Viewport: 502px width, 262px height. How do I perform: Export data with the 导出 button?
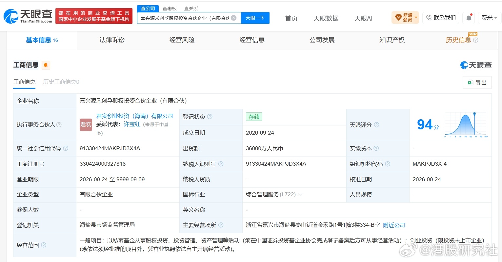point(477,83)
